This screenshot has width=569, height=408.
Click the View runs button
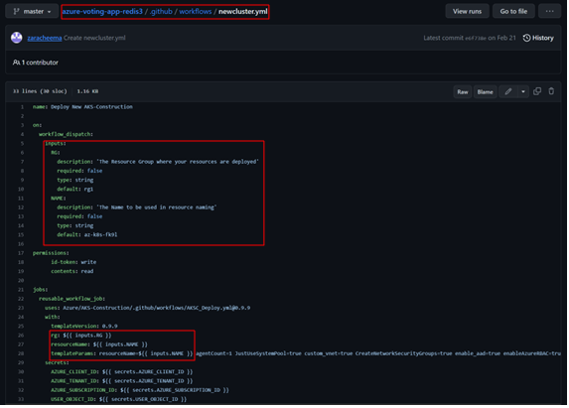pos(467,11)
